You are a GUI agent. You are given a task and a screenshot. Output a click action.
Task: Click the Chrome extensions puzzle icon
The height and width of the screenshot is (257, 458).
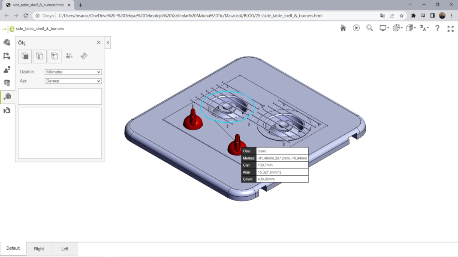point(413,15)
